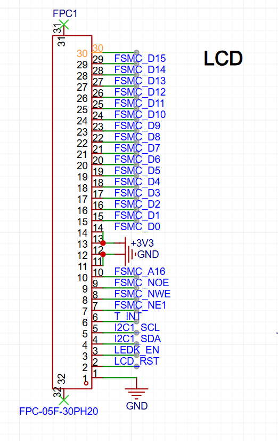
Task: Select the I2C1_SCL net label
Action: (x=137, y=328)
